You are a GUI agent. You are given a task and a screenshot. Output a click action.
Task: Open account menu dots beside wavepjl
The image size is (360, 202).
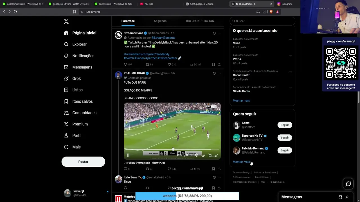[106, 193]
